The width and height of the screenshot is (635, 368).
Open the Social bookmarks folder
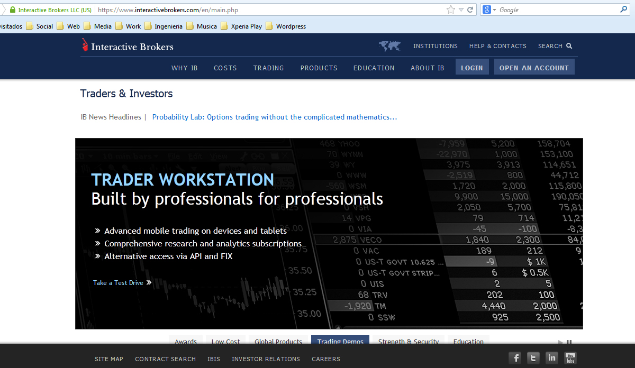39,26
